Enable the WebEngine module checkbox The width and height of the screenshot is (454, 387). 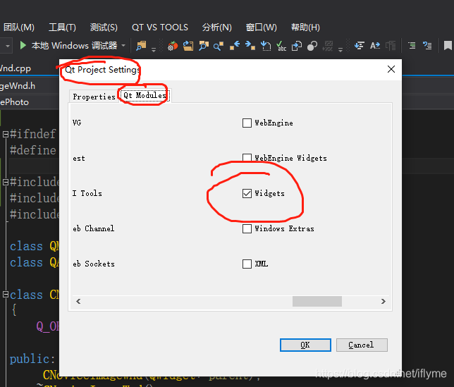[247, 123]
